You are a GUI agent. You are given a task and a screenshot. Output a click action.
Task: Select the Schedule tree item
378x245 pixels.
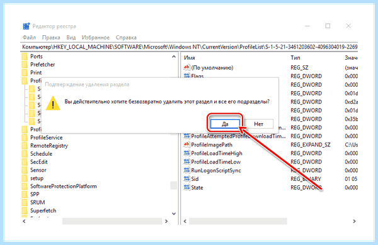coord(41,154)
